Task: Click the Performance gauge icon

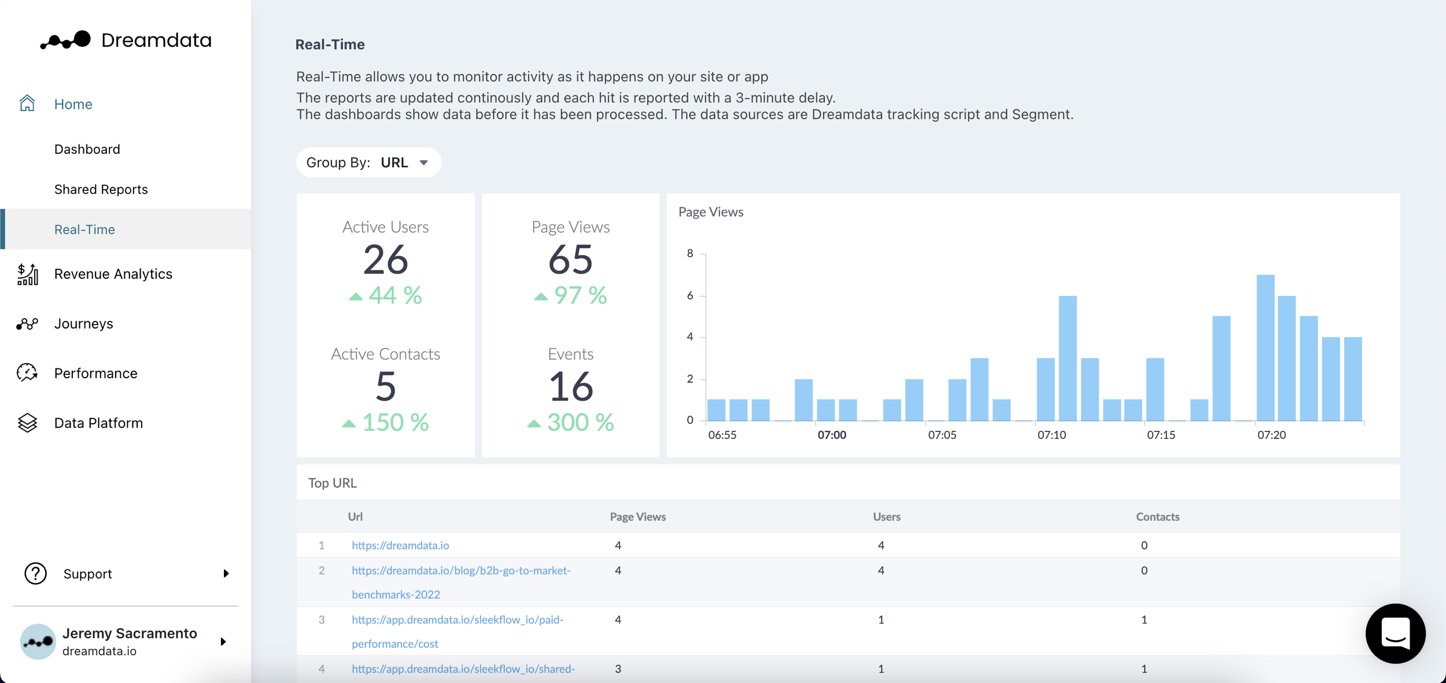Action: (x=27, y=373)
